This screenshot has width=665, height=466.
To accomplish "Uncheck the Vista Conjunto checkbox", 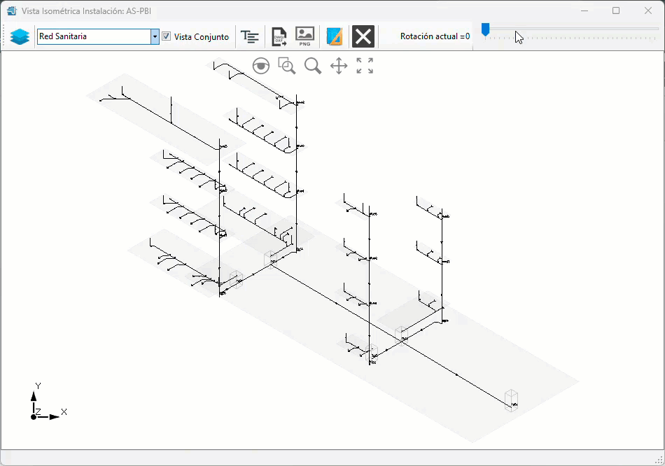I will point(167,36).
